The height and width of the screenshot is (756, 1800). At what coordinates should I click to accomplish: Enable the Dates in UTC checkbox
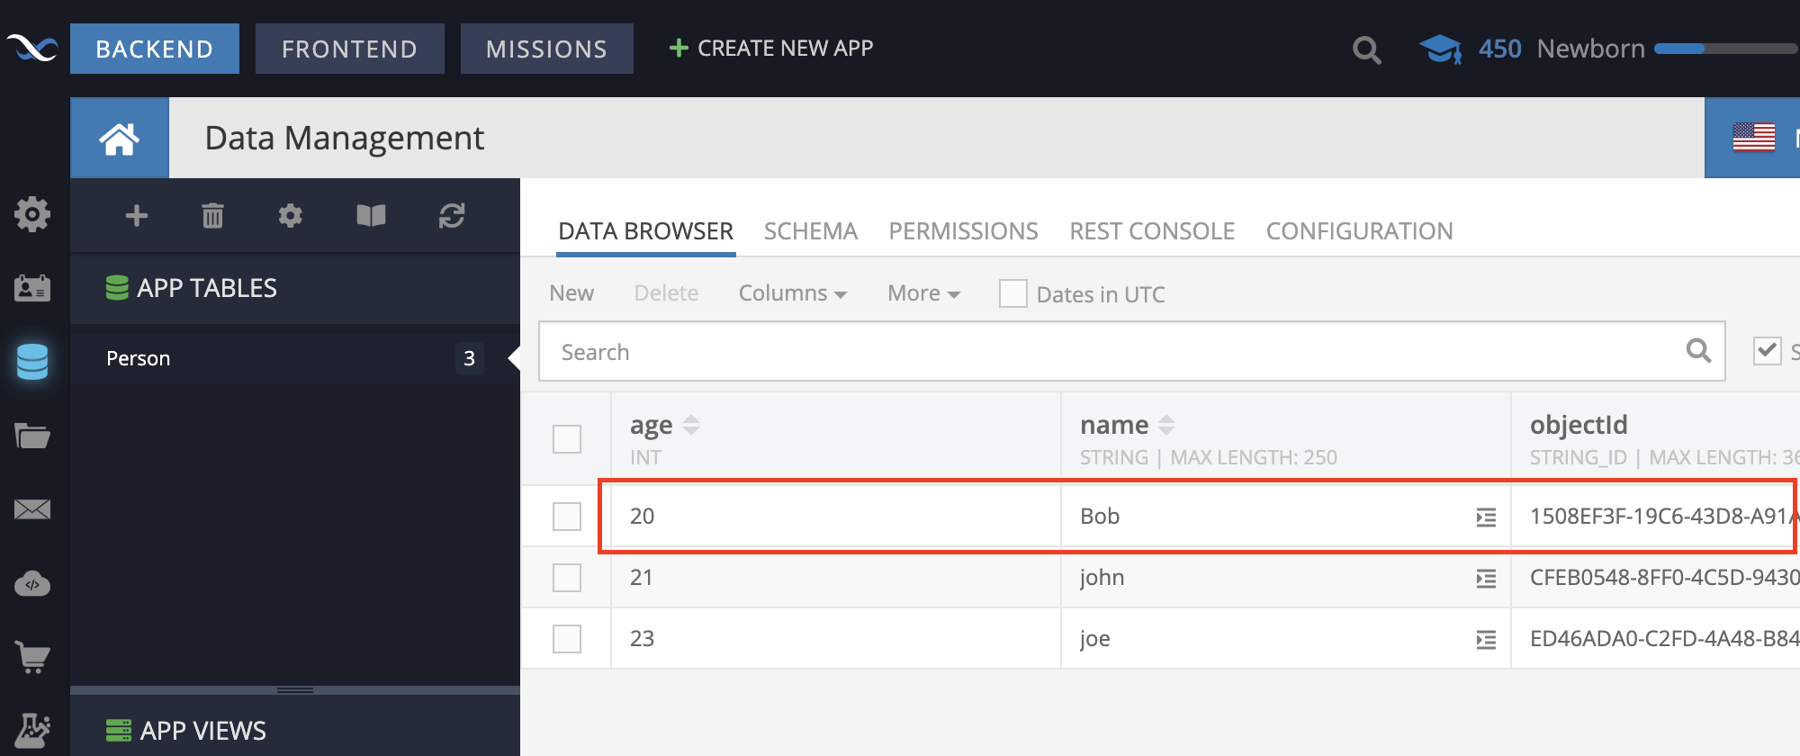click(x=1013, y=293)
